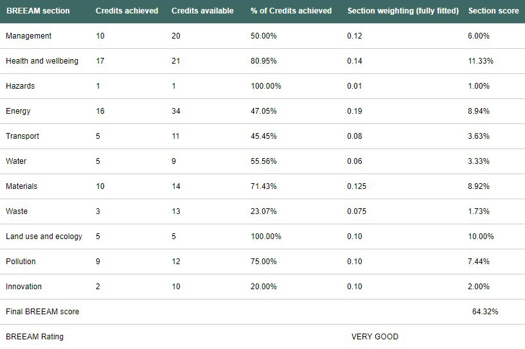Click the "Final BREEAM score" label

click(42, 312)
